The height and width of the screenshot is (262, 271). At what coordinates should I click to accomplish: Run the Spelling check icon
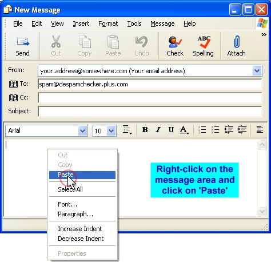point(204,42)
